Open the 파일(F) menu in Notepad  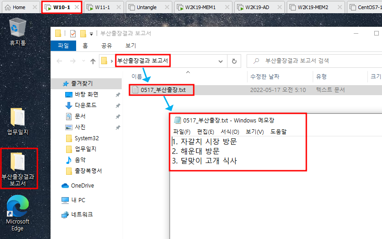[x=182, y=132]
